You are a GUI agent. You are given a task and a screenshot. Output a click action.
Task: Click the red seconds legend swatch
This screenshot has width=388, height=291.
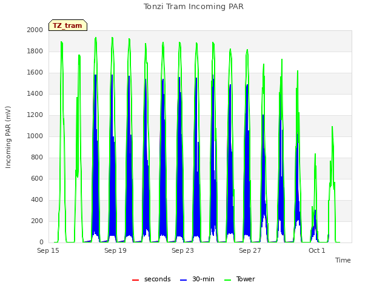pyautogui.click(x=136, y=280)
